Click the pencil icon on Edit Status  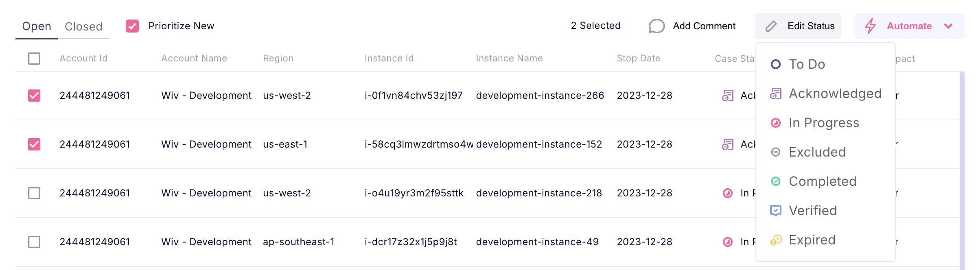click(x=771, y=26)
